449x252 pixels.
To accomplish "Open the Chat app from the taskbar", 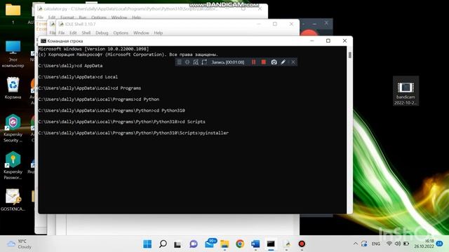I will tap(194, 244).
